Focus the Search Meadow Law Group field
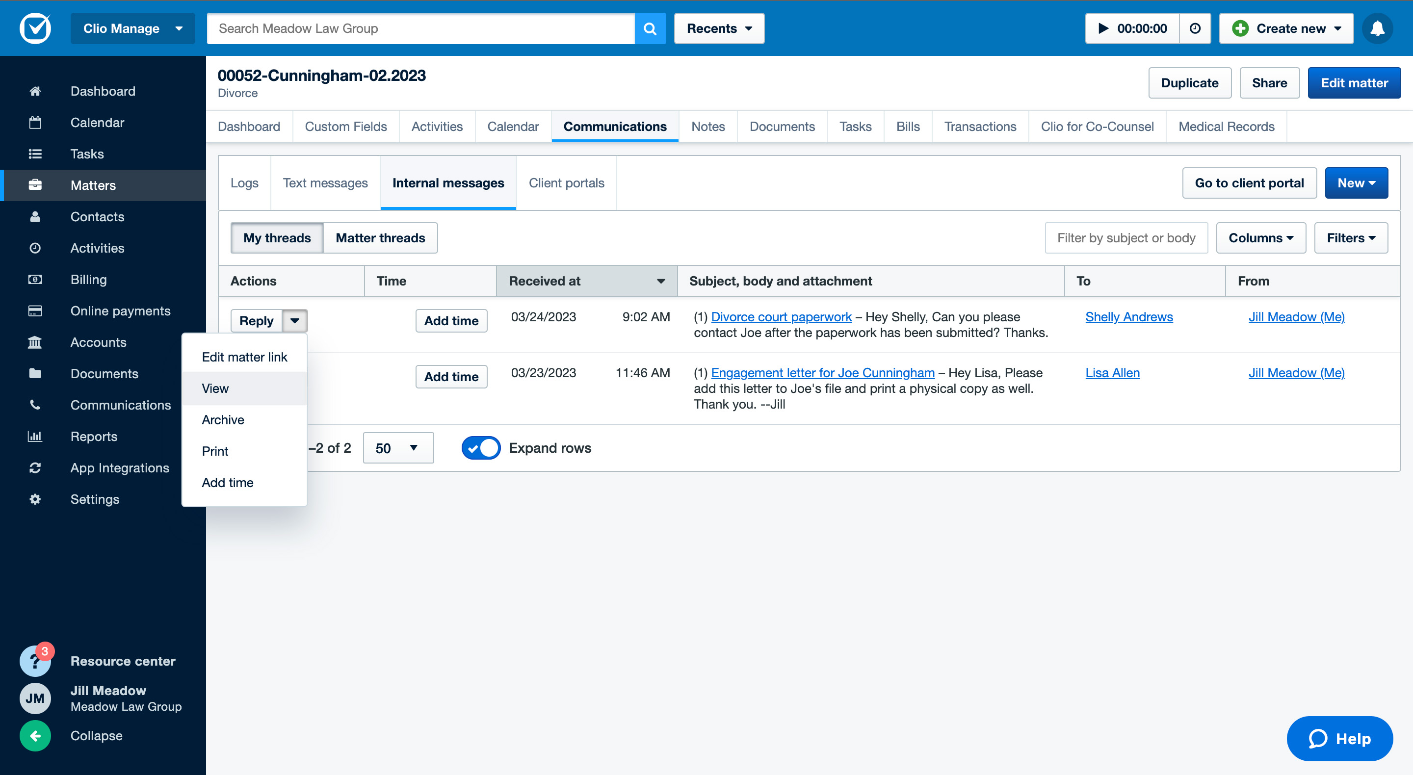This screenshot has width=1413, height=775. coord(421,28)
